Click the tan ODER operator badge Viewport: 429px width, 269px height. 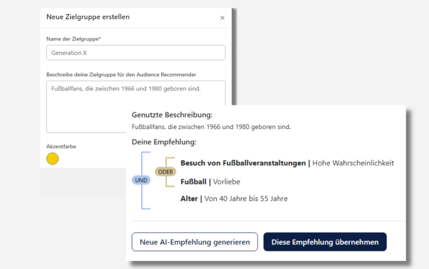[x=166, y=172]
